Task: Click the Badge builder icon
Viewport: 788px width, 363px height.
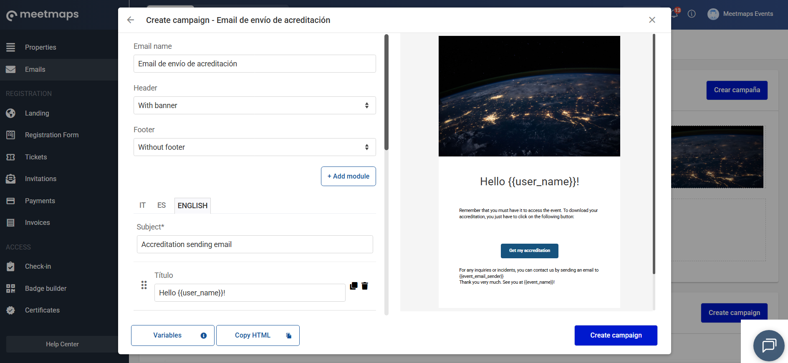Action: click(x=11, y=288)
